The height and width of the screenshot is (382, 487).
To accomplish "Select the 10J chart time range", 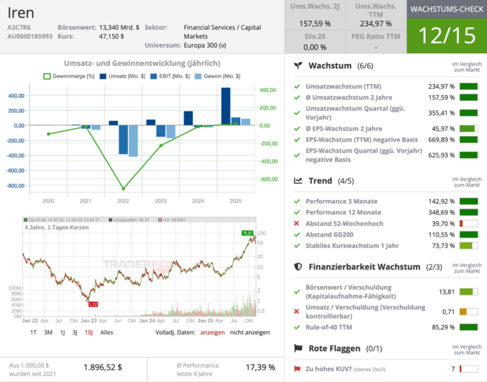I will pos(89,332).
